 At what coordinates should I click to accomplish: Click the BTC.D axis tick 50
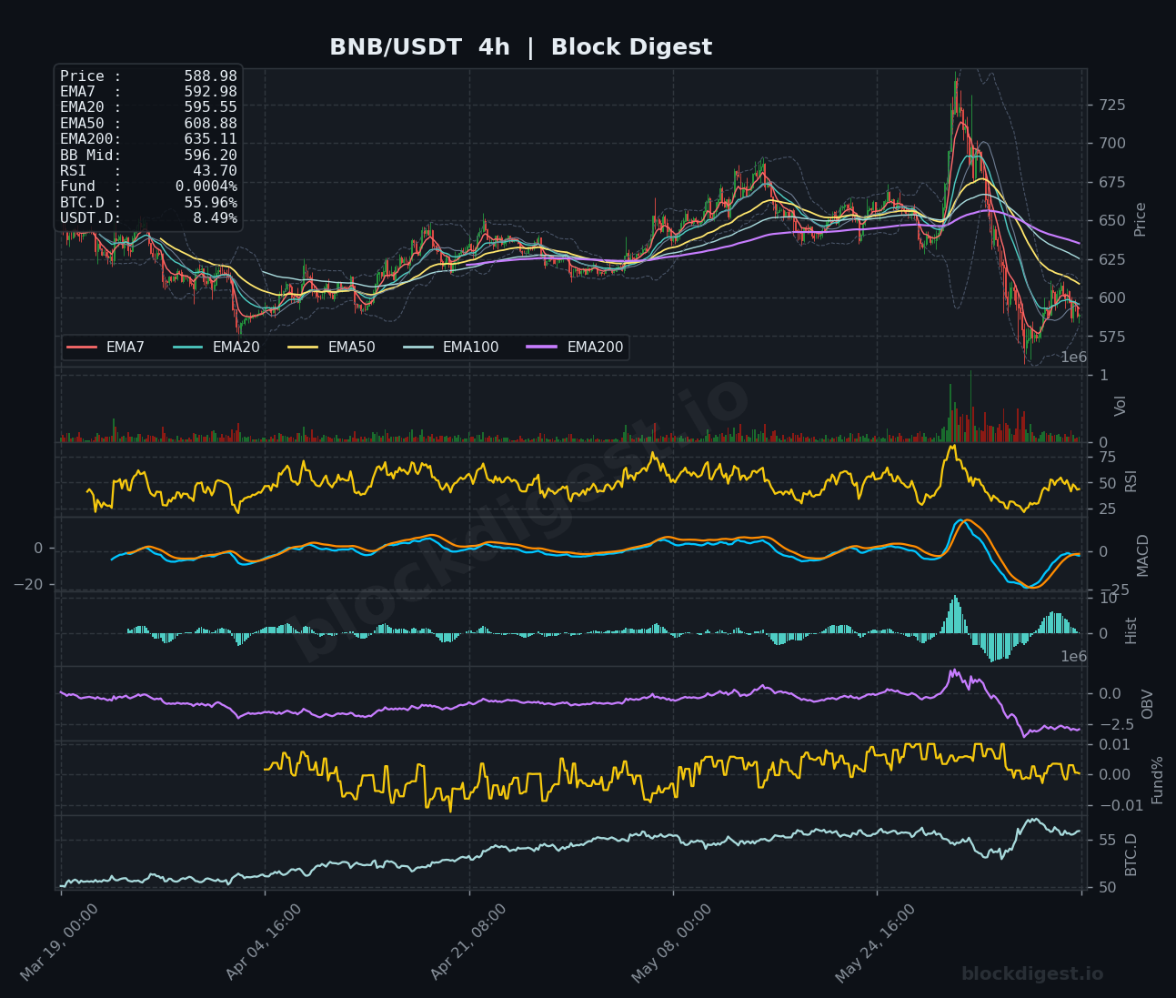tap(1107, 888)
